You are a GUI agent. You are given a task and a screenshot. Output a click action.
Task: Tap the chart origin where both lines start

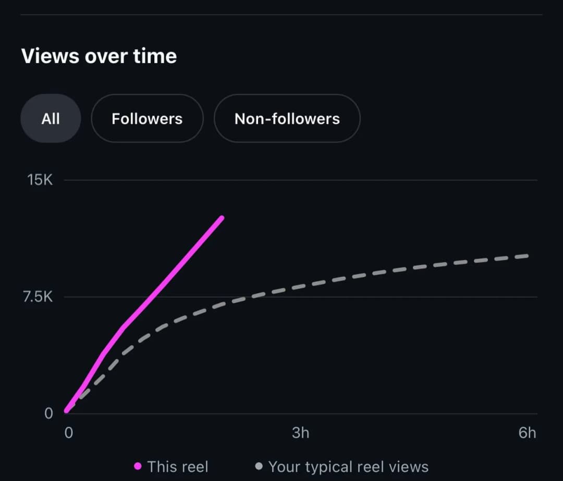[67, 411]
